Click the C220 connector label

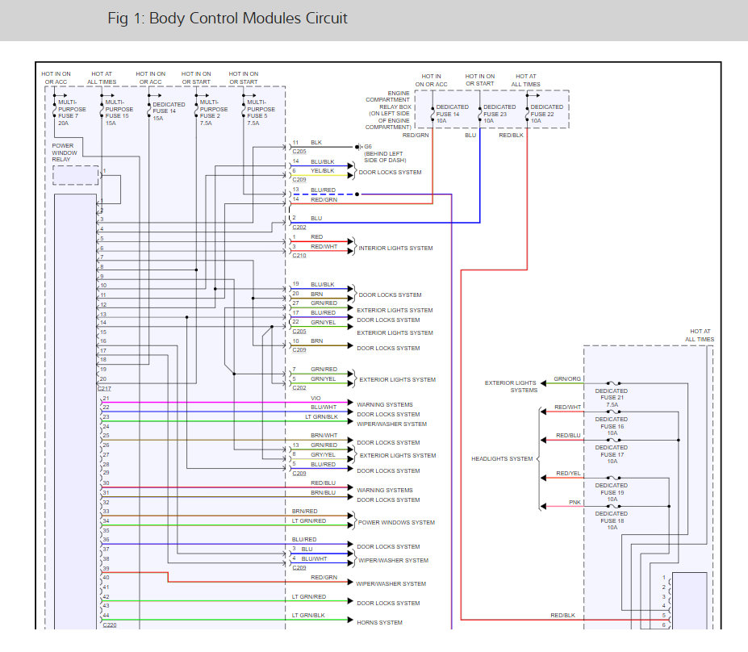pos(110,625)
